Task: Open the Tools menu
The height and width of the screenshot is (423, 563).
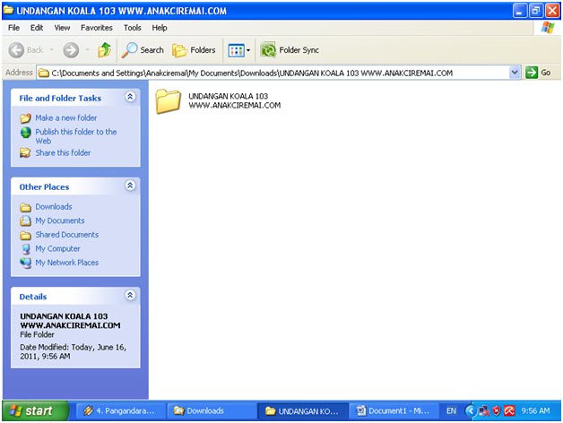Action: click(x=133, y=28)
